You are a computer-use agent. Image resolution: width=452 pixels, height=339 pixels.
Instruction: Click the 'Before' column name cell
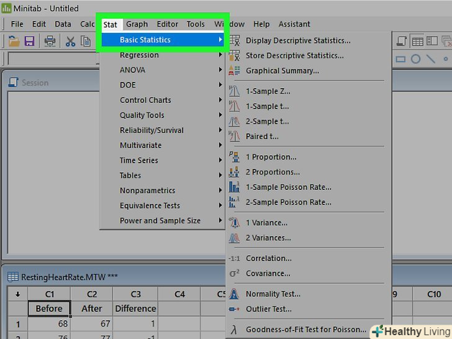[x=49, y=309]
